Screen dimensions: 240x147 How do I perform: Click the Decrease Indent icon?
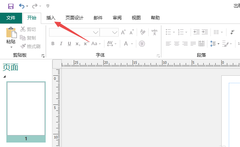pyautogui.click(x=196, y=32)
